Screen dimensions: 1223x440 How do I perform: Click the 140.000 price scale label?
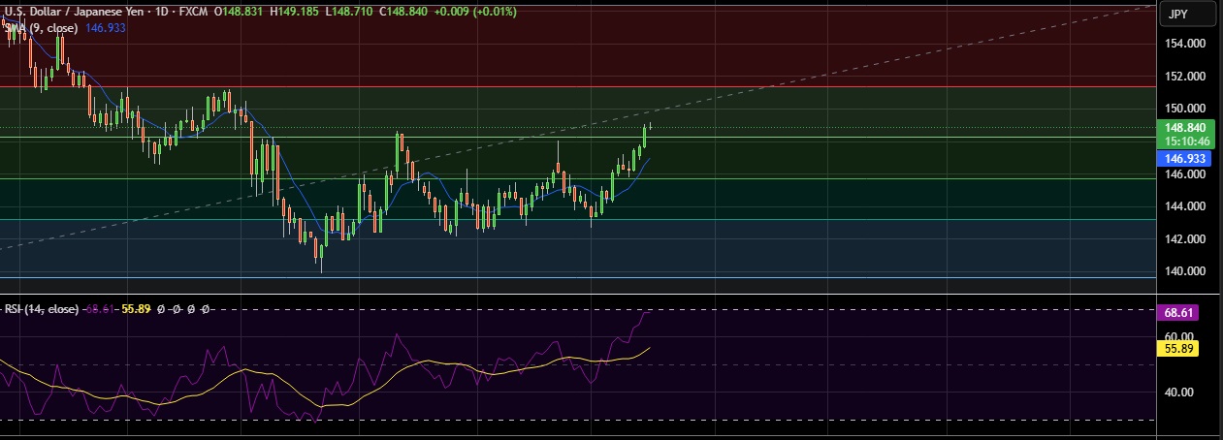[x=1185, y=271]
